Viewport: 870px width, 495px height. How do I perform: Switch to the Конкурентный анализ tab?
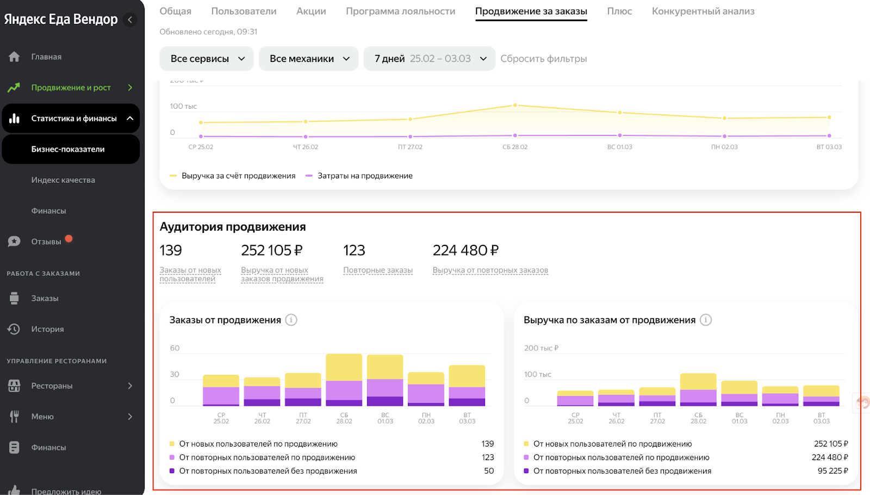tap(703, 11)
